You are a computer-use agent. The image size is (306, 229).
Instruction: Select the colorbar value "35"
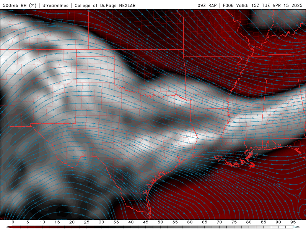[116, 222]
